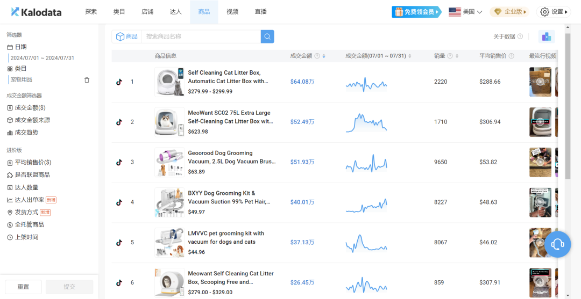The width and height of the screenshot is (581, 299).
Task: Click the 搜索商品名称 search input field
Action: tap(201, 37)
